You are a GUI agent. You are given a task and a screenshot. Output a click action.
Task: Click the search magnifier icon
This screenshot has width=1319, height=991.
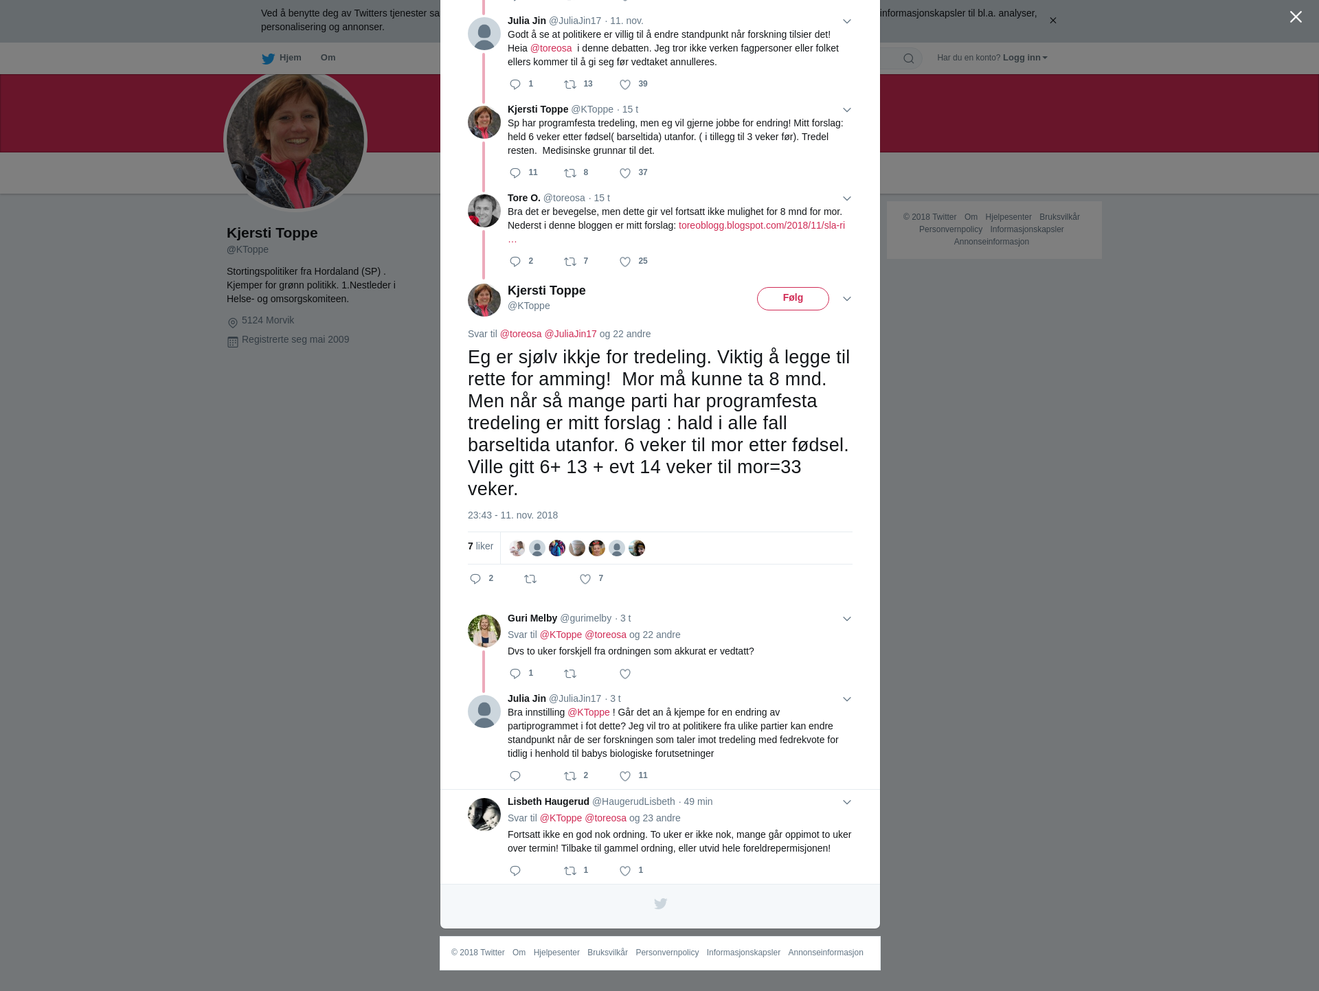(x=909, y=58)
